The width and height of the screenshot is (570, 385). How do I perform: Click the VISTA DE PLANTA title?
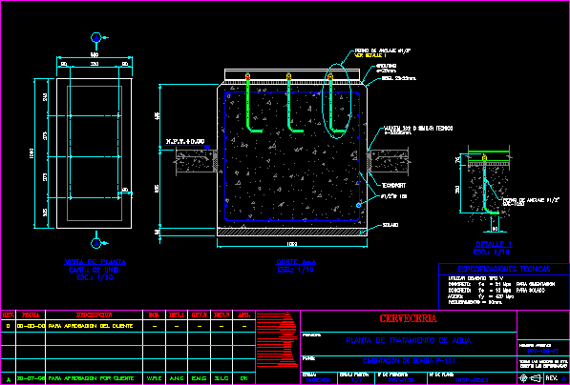(95, 262)
